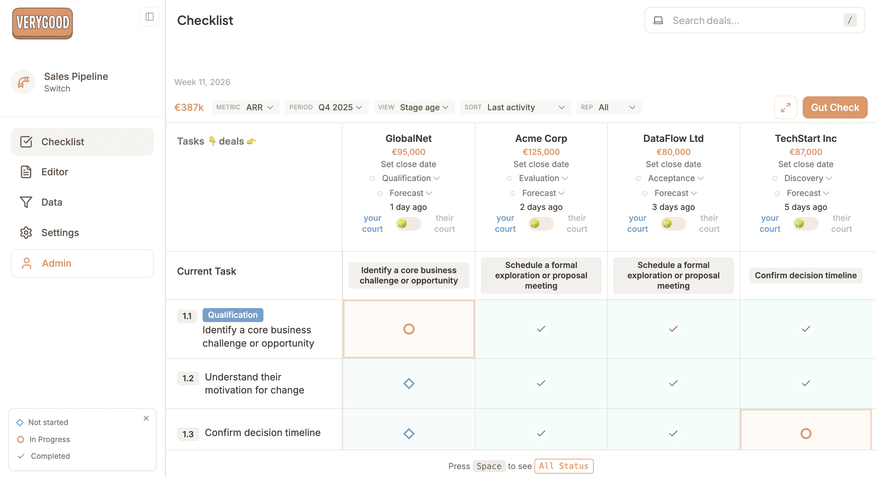Toggle Acme Corp ball-in-court switch
Image resolution: width=876 pixels, height=477 pixels.
(541, 224)
